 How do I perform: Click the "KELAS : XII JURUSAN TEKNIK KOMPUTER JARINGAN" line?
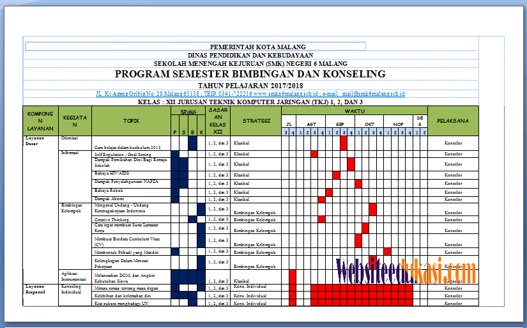click(x=250, y=102)
